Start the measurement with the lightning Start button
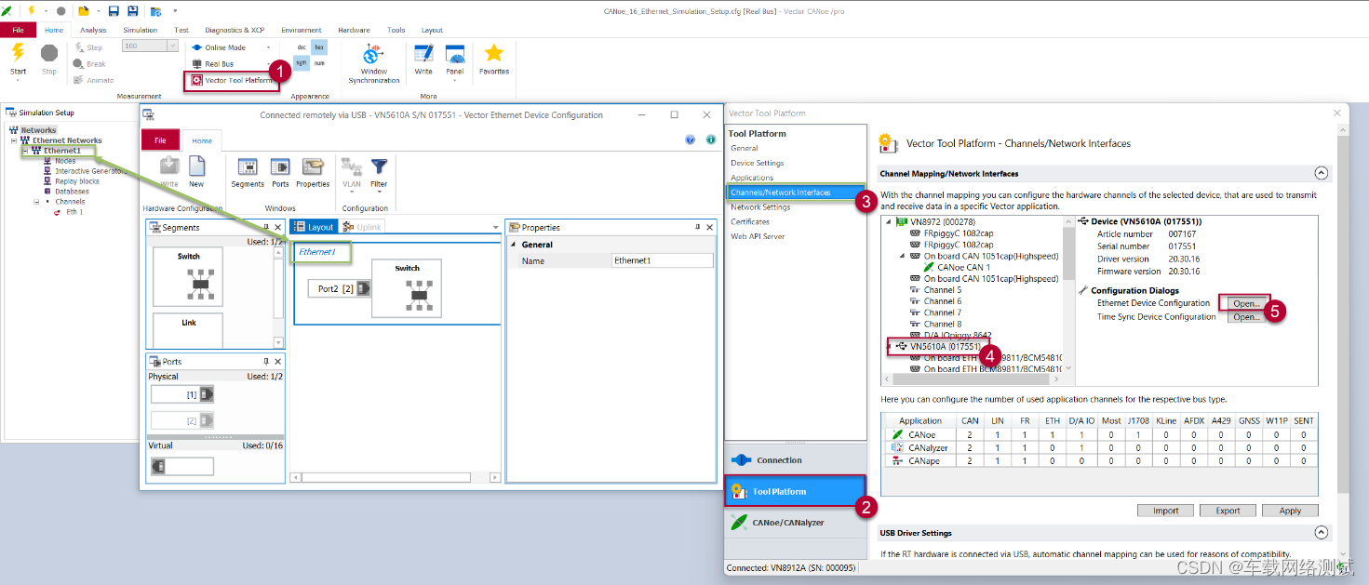The height and width of the screenshot is (585, 1369). (x=18, y=59)
